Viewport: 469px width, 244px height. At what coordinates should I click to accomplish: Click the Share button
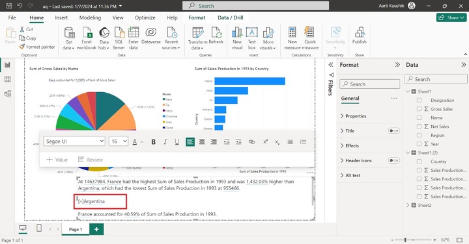click(x=451, y=18)
